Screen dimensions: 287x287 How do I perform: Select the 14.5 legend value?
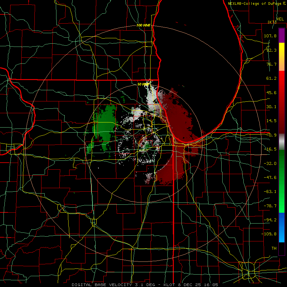271,121
